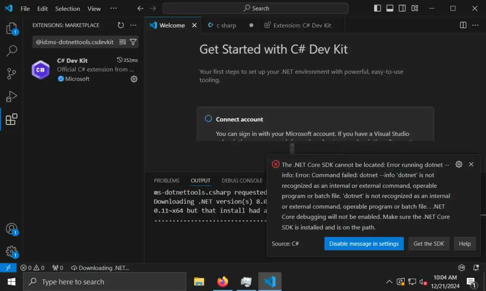This screenshot has width=486, height=291.
Task: Show hidden system tray icons chevron
Action: (x=389, y=282)
